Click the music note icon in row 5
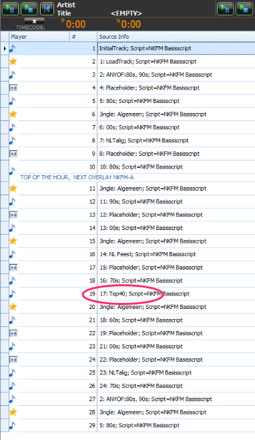The width and height of the screenshot is (255, 440). coord(13,101)
